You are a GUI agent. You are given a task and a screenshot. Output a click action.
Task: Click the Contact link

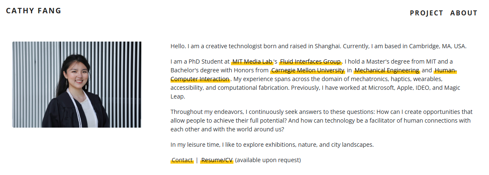[x=182, y=160]
